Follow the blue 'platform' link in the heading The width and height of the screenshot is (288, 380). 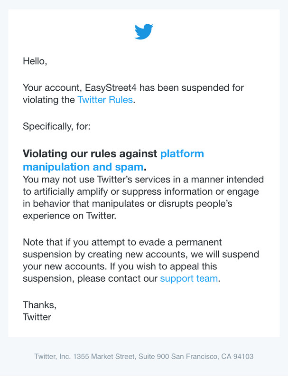point(182,153)
